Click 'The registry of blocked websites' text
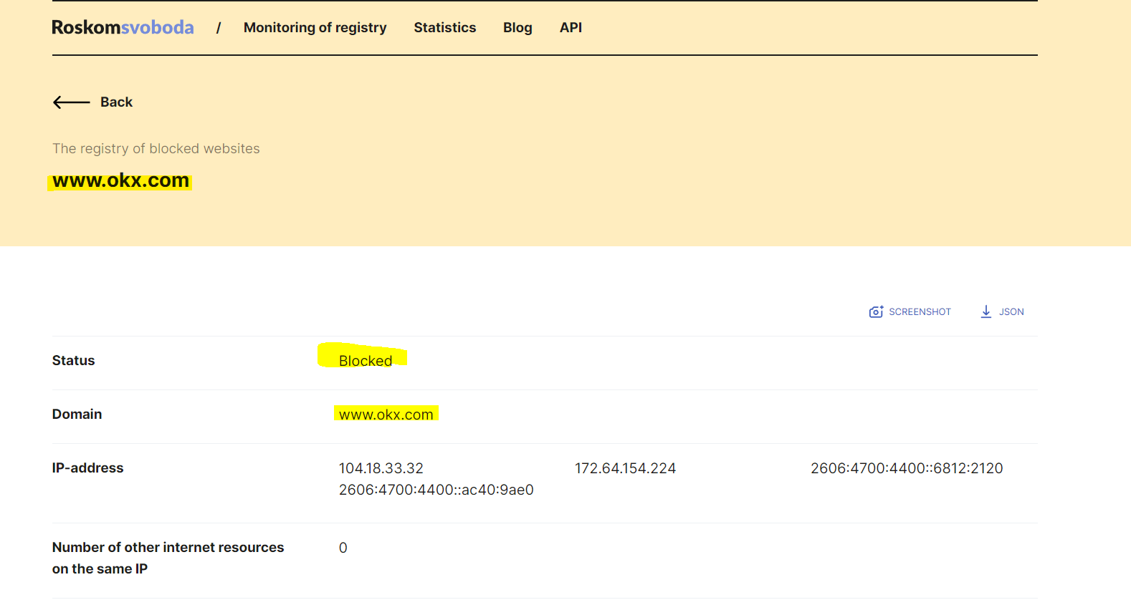Image resolution: width=1131 pixels, height=610 pixels. tap(156, 149)
